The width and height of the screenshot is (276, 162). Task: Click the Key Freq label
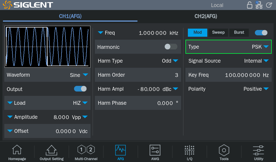pos(198,75)
